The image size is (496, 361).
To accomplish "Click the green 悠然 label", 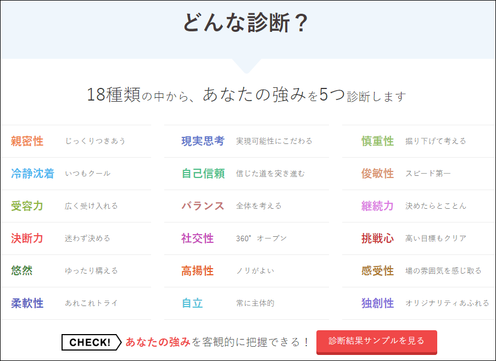I will [x=23, y=271].
